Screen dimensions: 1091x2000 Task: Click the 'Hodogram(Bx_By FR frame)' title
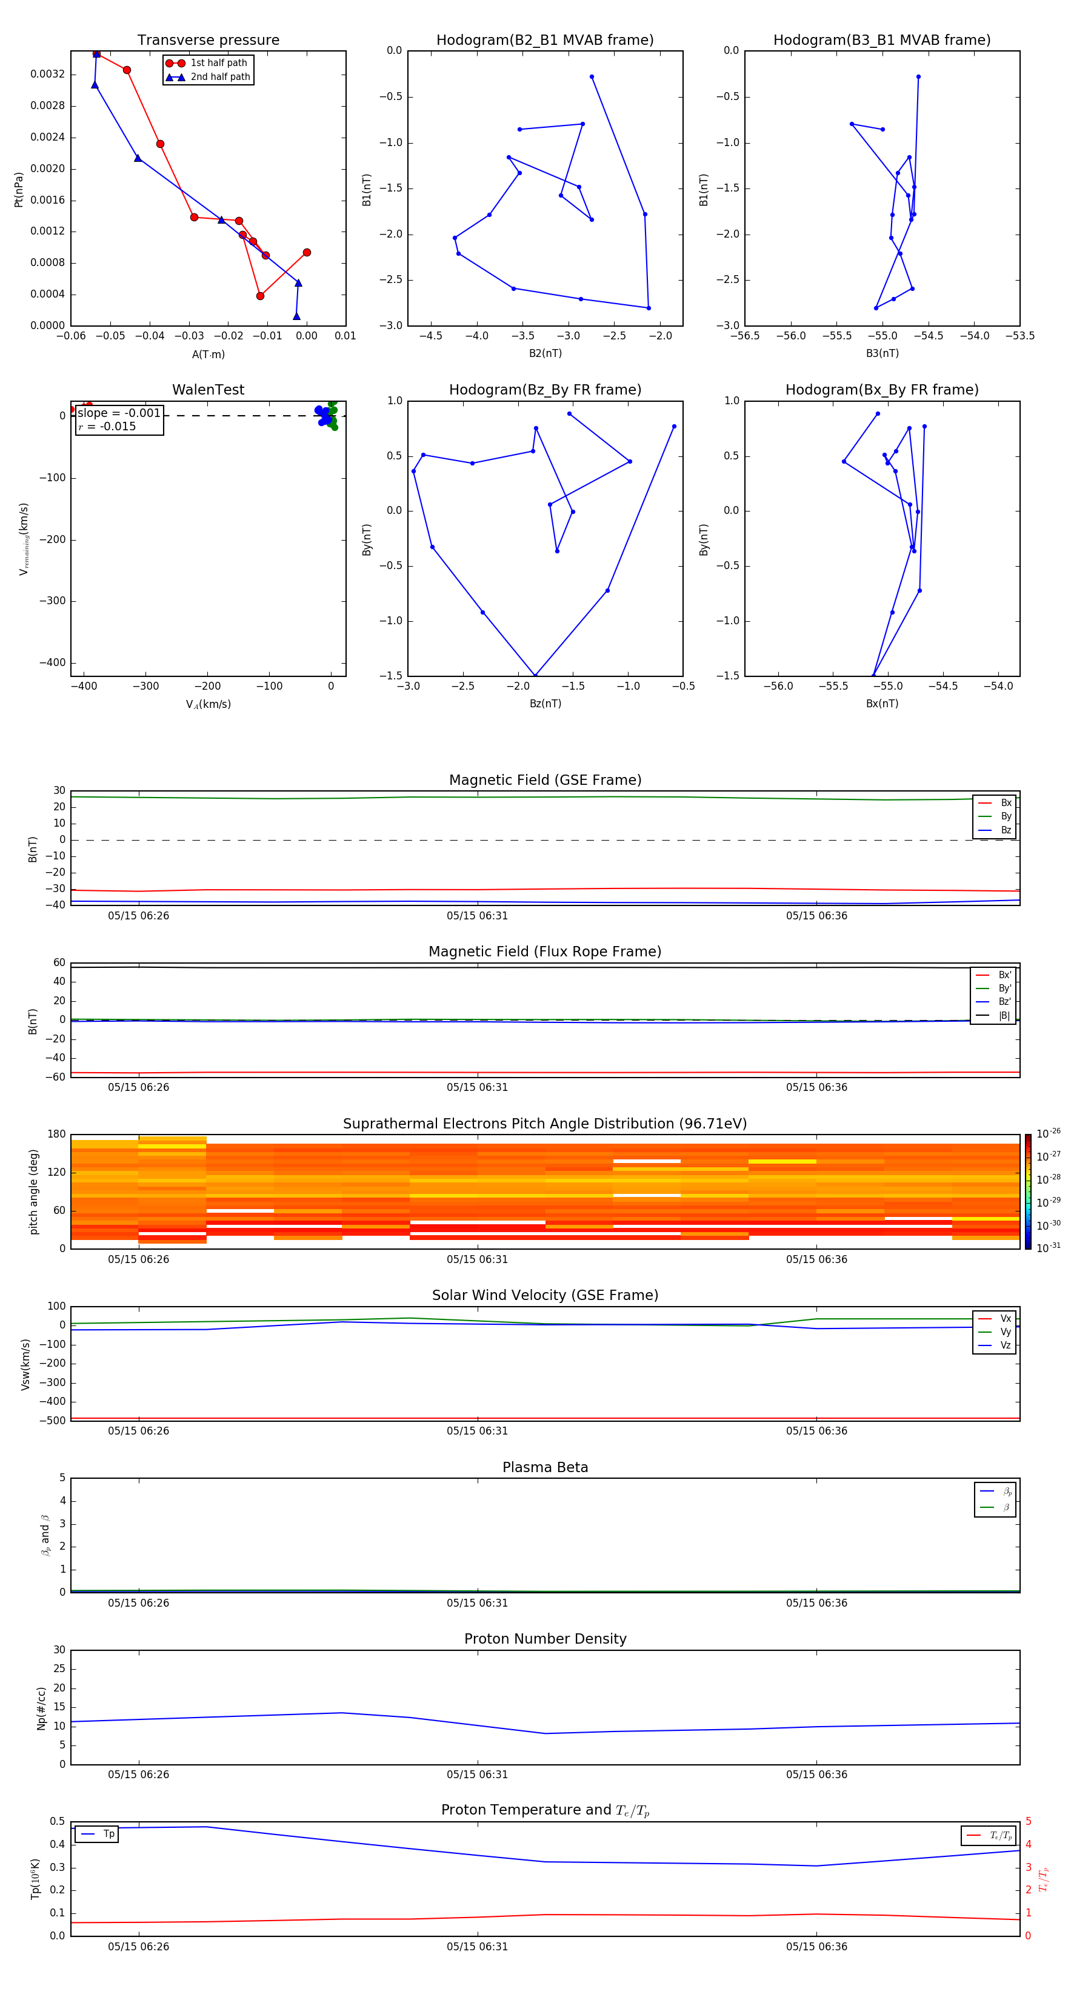pyautogui.click(x=882, y=390)
